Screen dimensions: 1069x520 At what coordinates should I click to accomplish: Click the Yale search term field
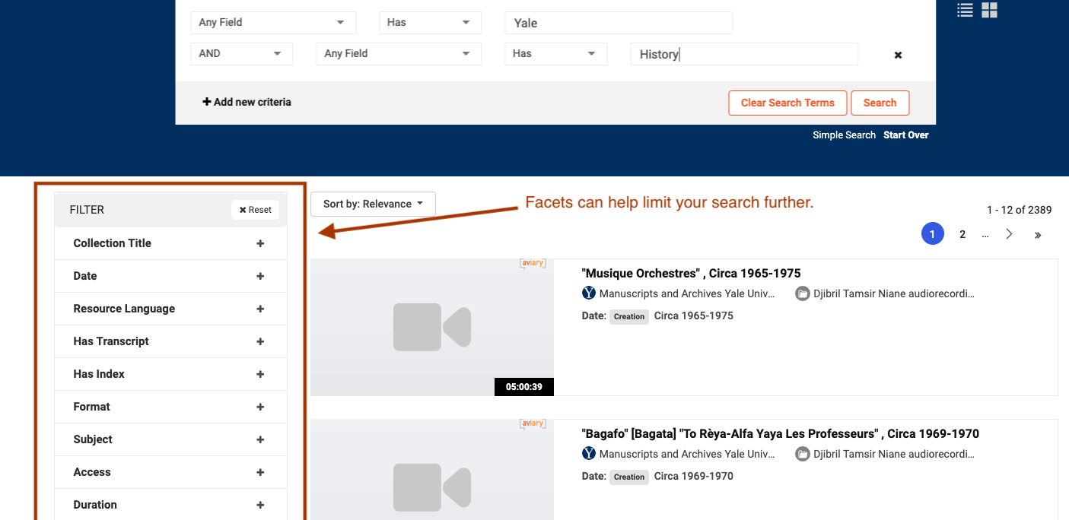619,23
